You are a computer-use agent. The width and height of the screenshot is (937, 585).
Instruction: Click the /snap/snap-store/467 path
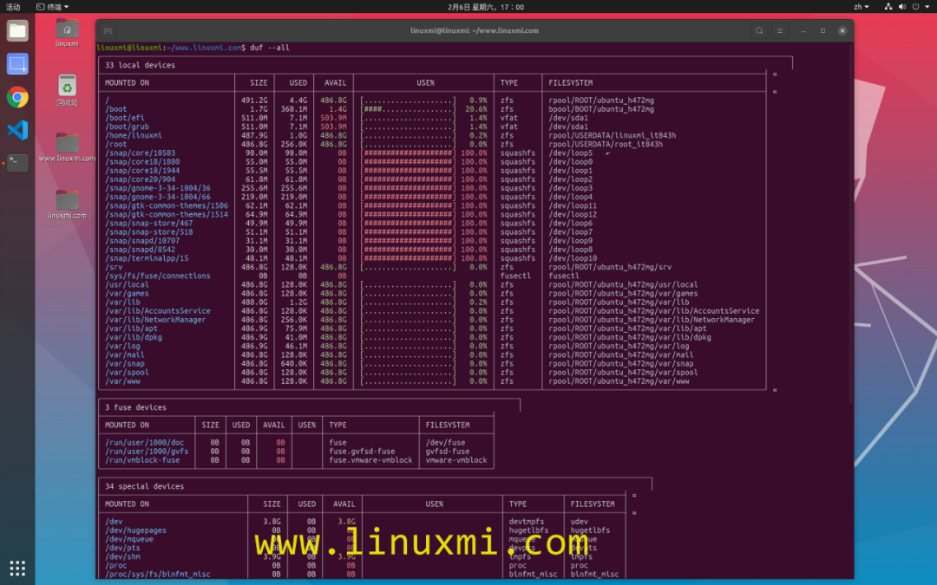149,224
